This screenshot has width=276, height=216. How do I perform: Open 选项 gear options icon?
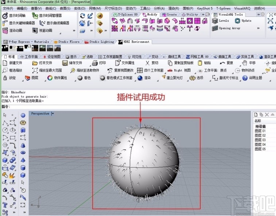point(193,78)
